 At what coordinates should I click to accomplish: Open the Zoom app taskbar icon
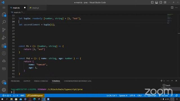coord(48,99)
